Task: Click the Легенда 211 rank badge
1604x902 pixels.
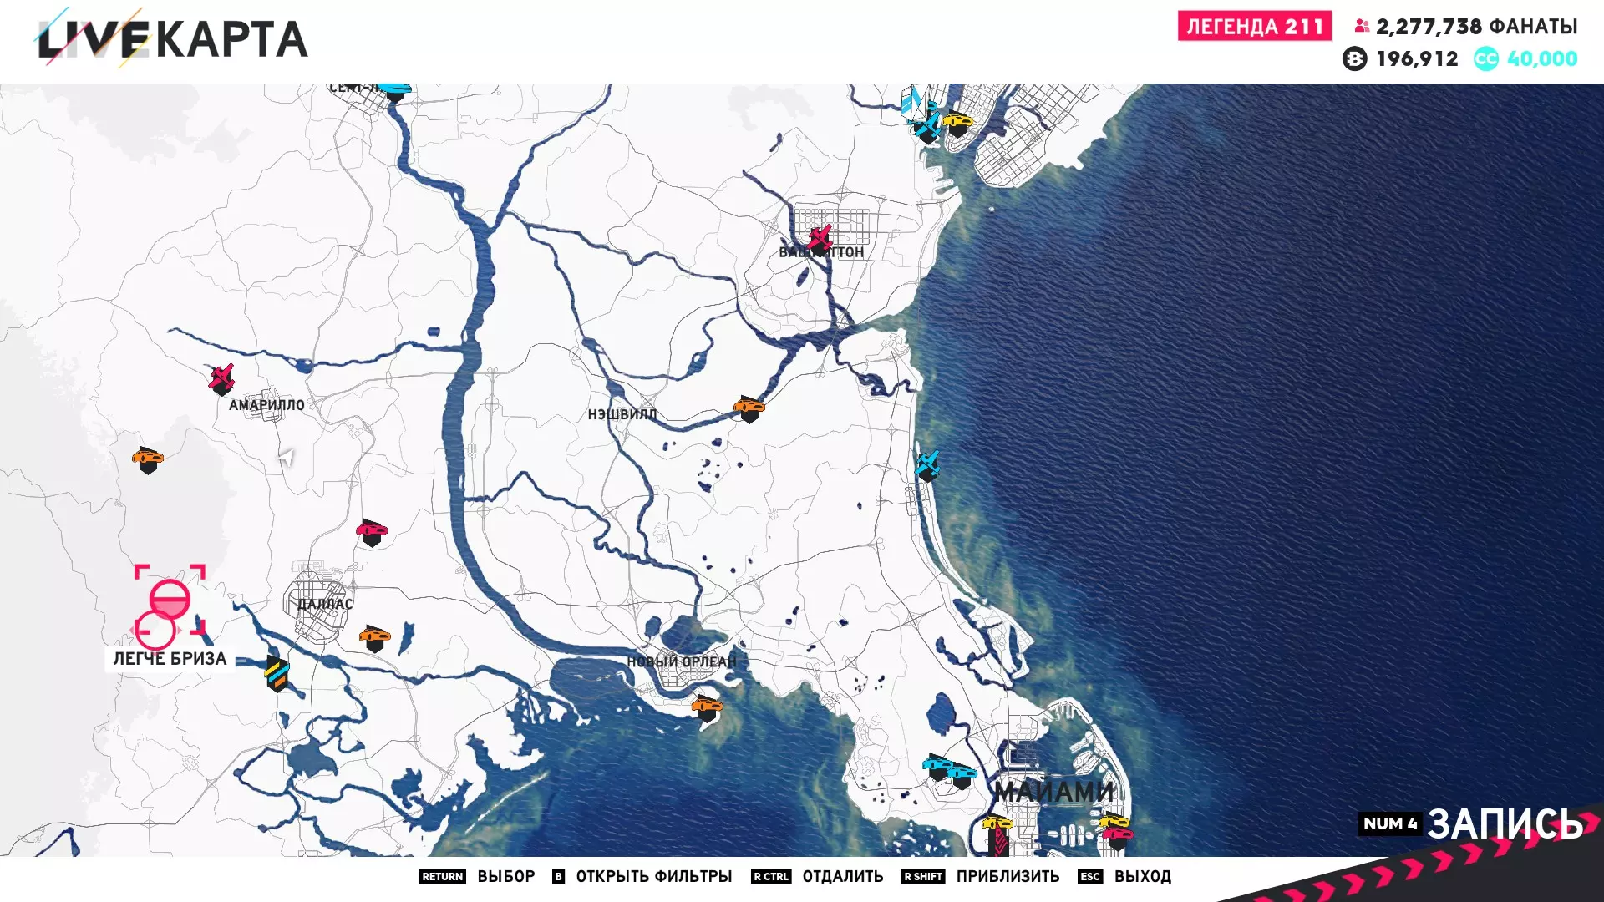Action: pos(1254,27)
